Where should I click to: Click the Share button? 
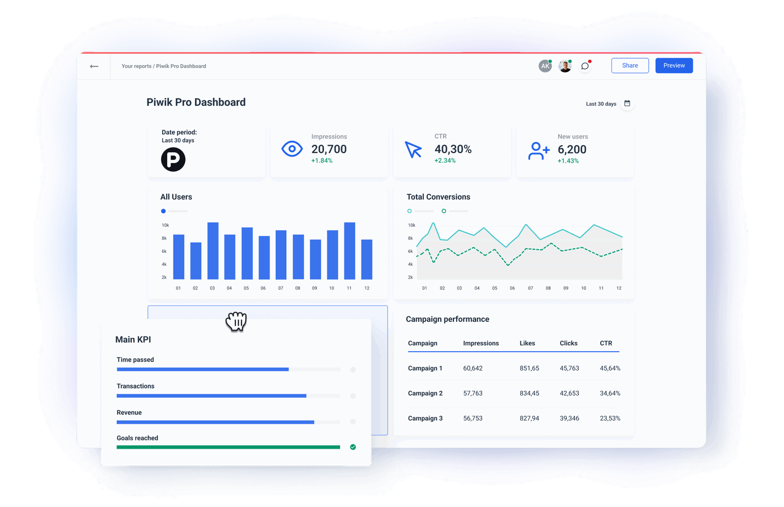(x=630, y=65)
